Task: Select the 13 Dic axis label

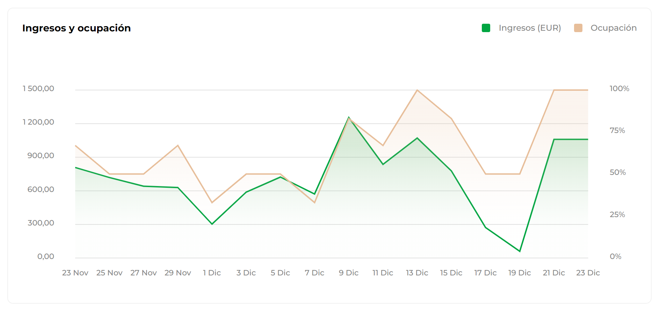Action: (417, 273)
